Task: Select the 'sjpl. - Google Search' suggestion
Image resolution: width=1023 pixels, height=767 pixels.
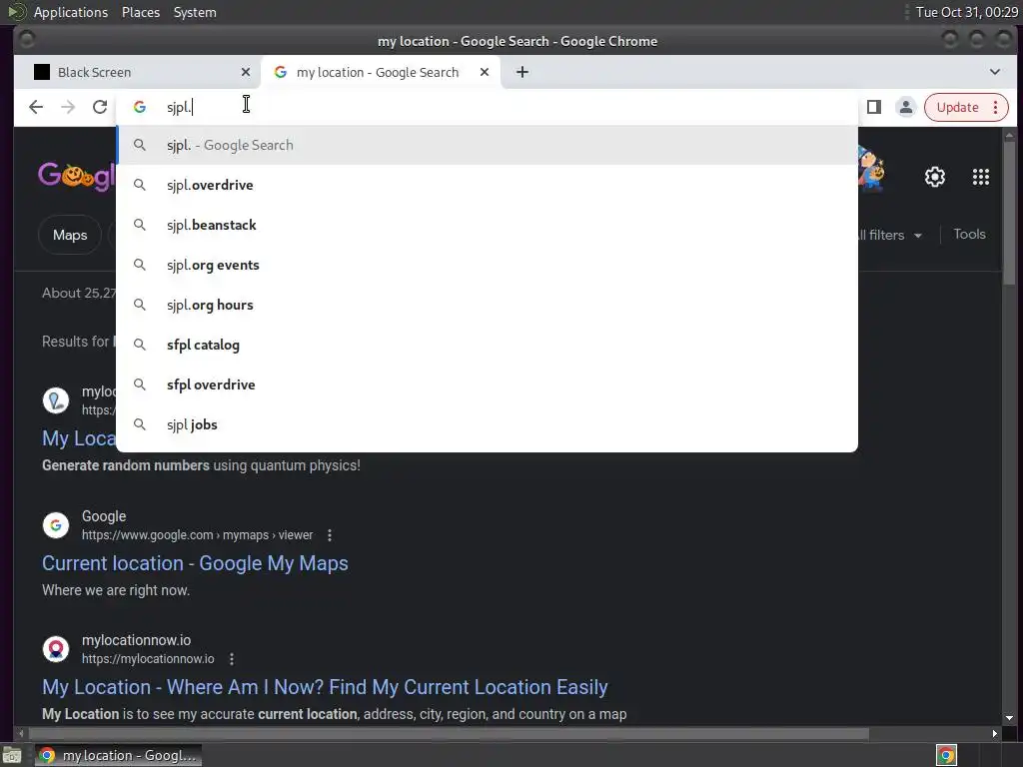Action: click(x=487, y=145)
